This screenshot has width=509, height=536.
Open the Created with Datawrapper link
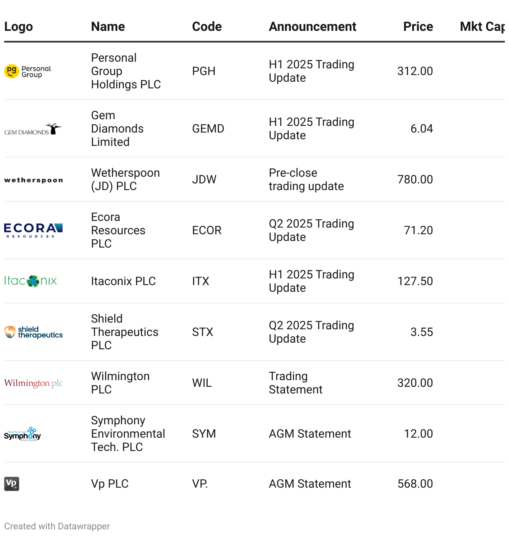(x=57, y=526)
